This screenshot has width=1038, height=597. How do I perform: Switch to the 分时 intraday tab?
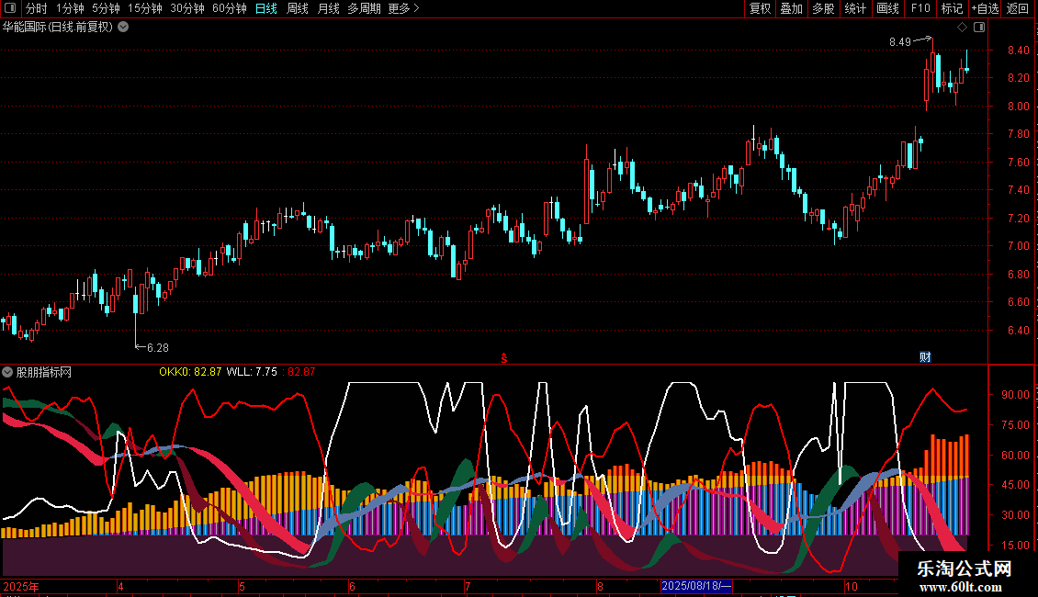click(x=36, y=8)
